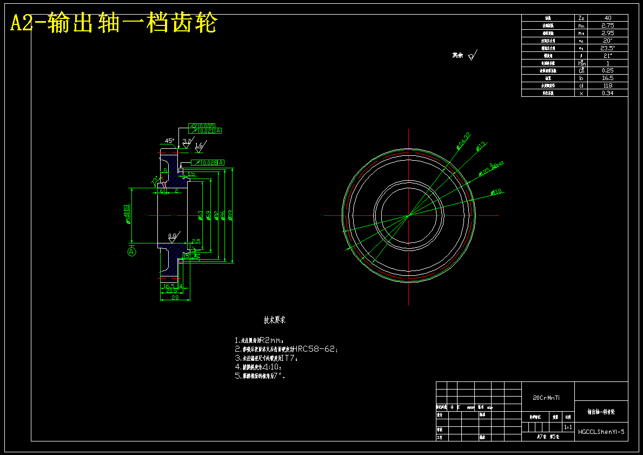Click the note line containing "IT7"

point(267,358)
